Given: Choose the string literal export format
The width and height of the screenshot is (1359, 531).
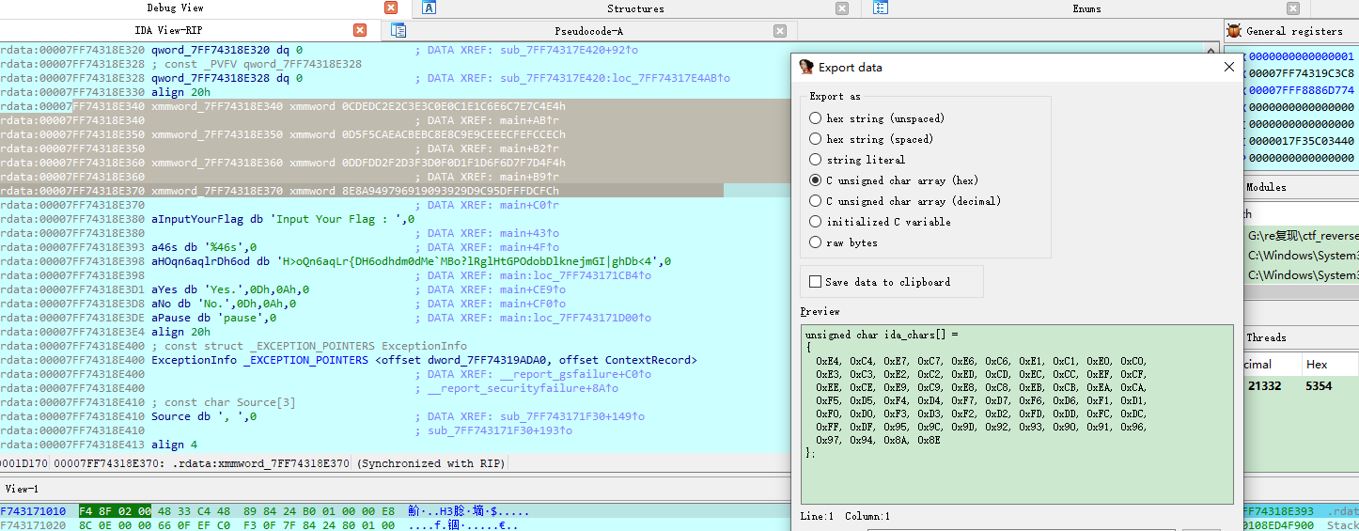Looking at the screenshot, I should coord(816,160).
